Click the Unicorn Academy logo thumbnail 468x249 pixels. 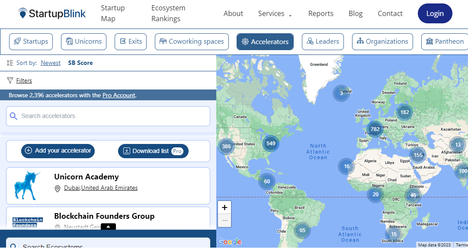click(28, 185)
